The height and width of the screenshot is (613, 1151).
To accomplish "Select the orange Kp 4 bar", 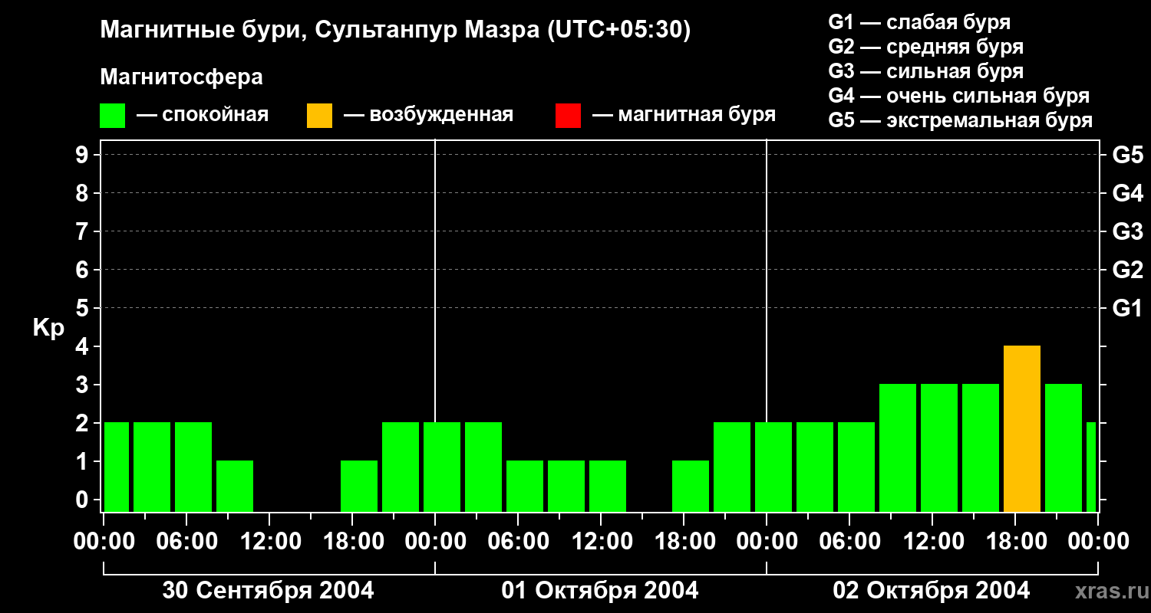I will [x=1021, y=428].
